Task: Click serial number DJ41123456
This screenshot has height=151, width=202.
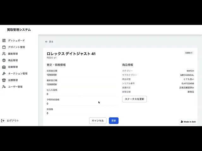Action: [188, 83]
